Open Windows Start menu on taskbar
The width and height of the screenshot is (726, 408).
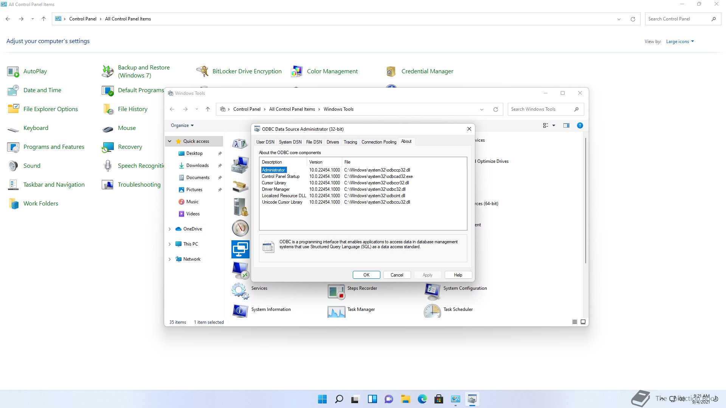(x=322, y=399)
